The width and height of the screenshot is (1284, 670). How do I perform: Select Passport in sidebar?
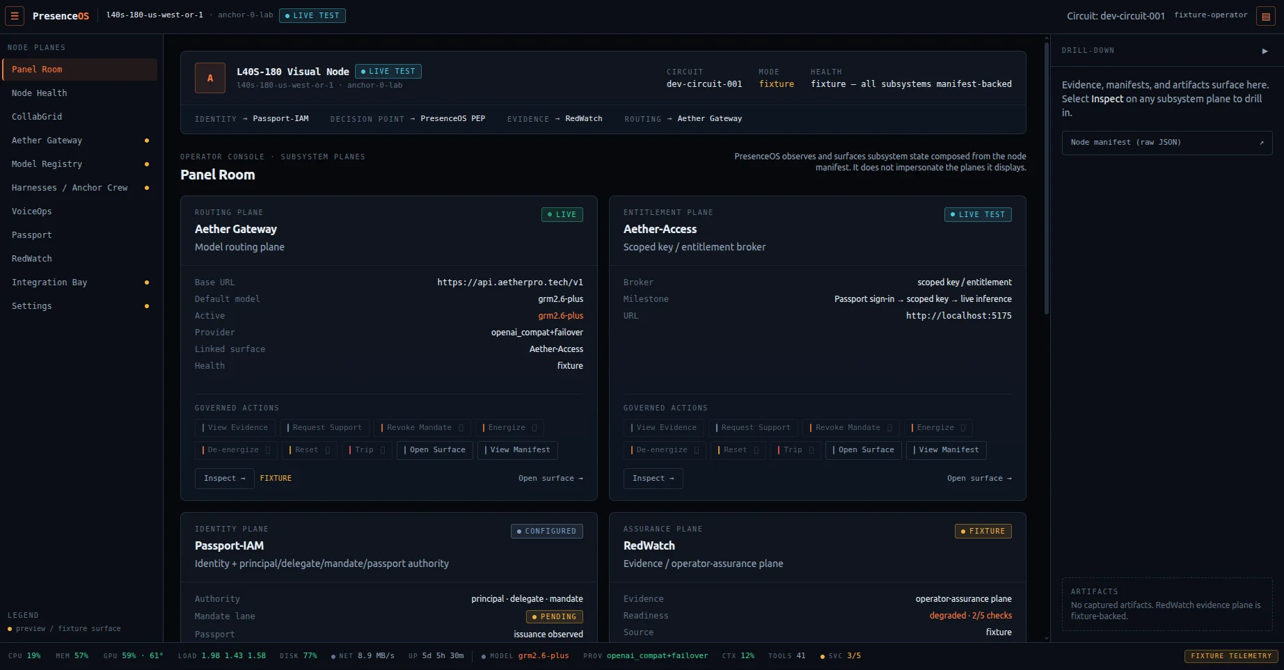point(80,235)
